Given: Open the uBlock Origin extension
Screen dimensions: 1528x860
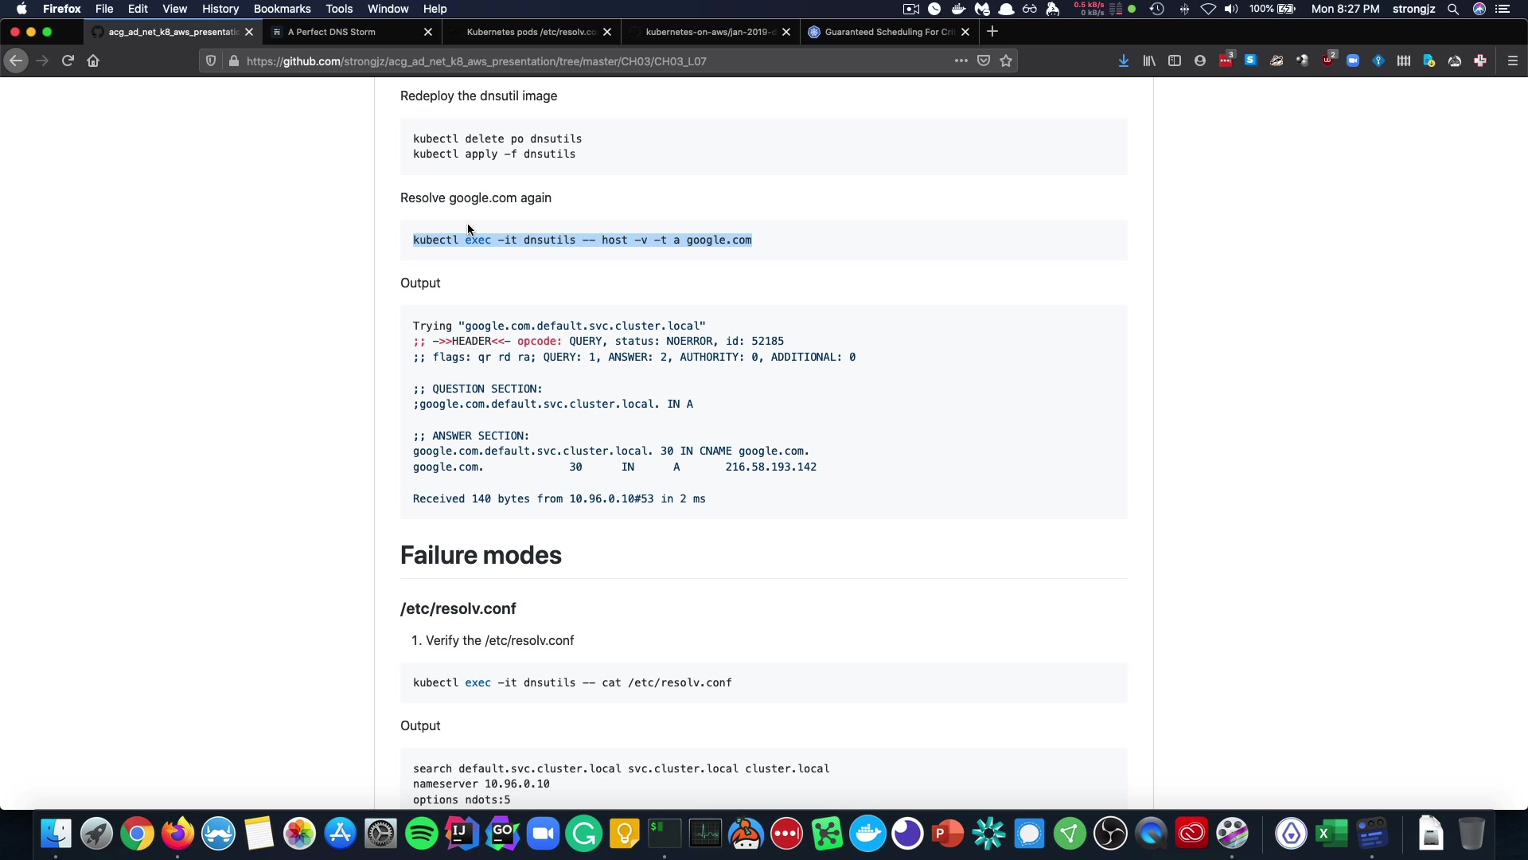Looking at the screenshot, I should (x=1327, y=61).
